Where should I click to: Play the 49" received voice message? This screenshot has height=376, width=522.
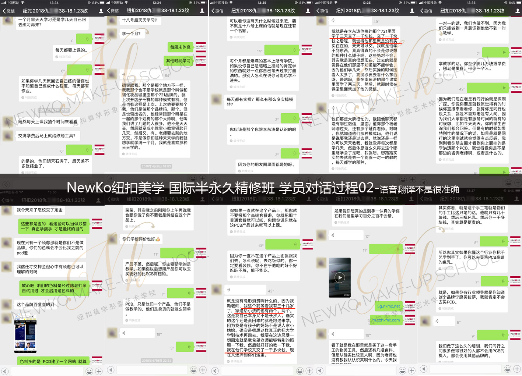tap(350, 21)
